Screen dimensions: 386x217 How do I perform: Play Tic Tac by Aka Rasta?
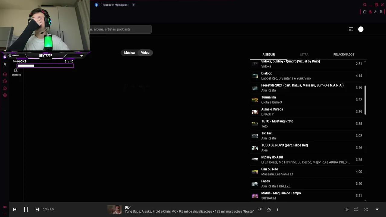(307, 136)
